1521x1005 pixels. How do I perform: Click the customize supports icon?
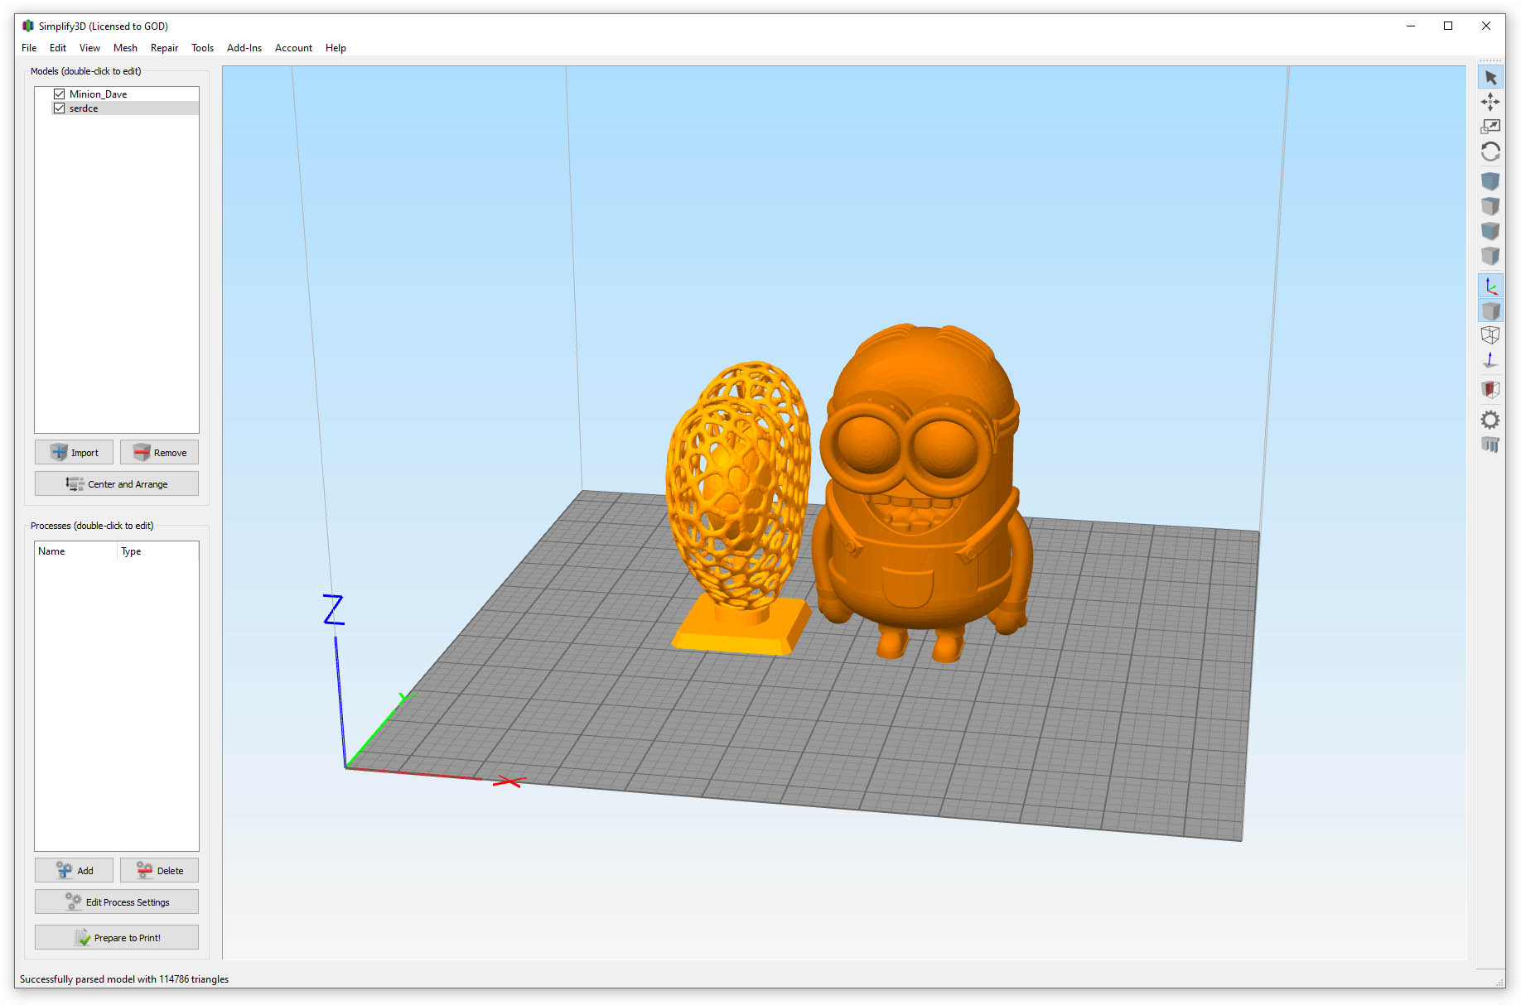[1490, 445]
